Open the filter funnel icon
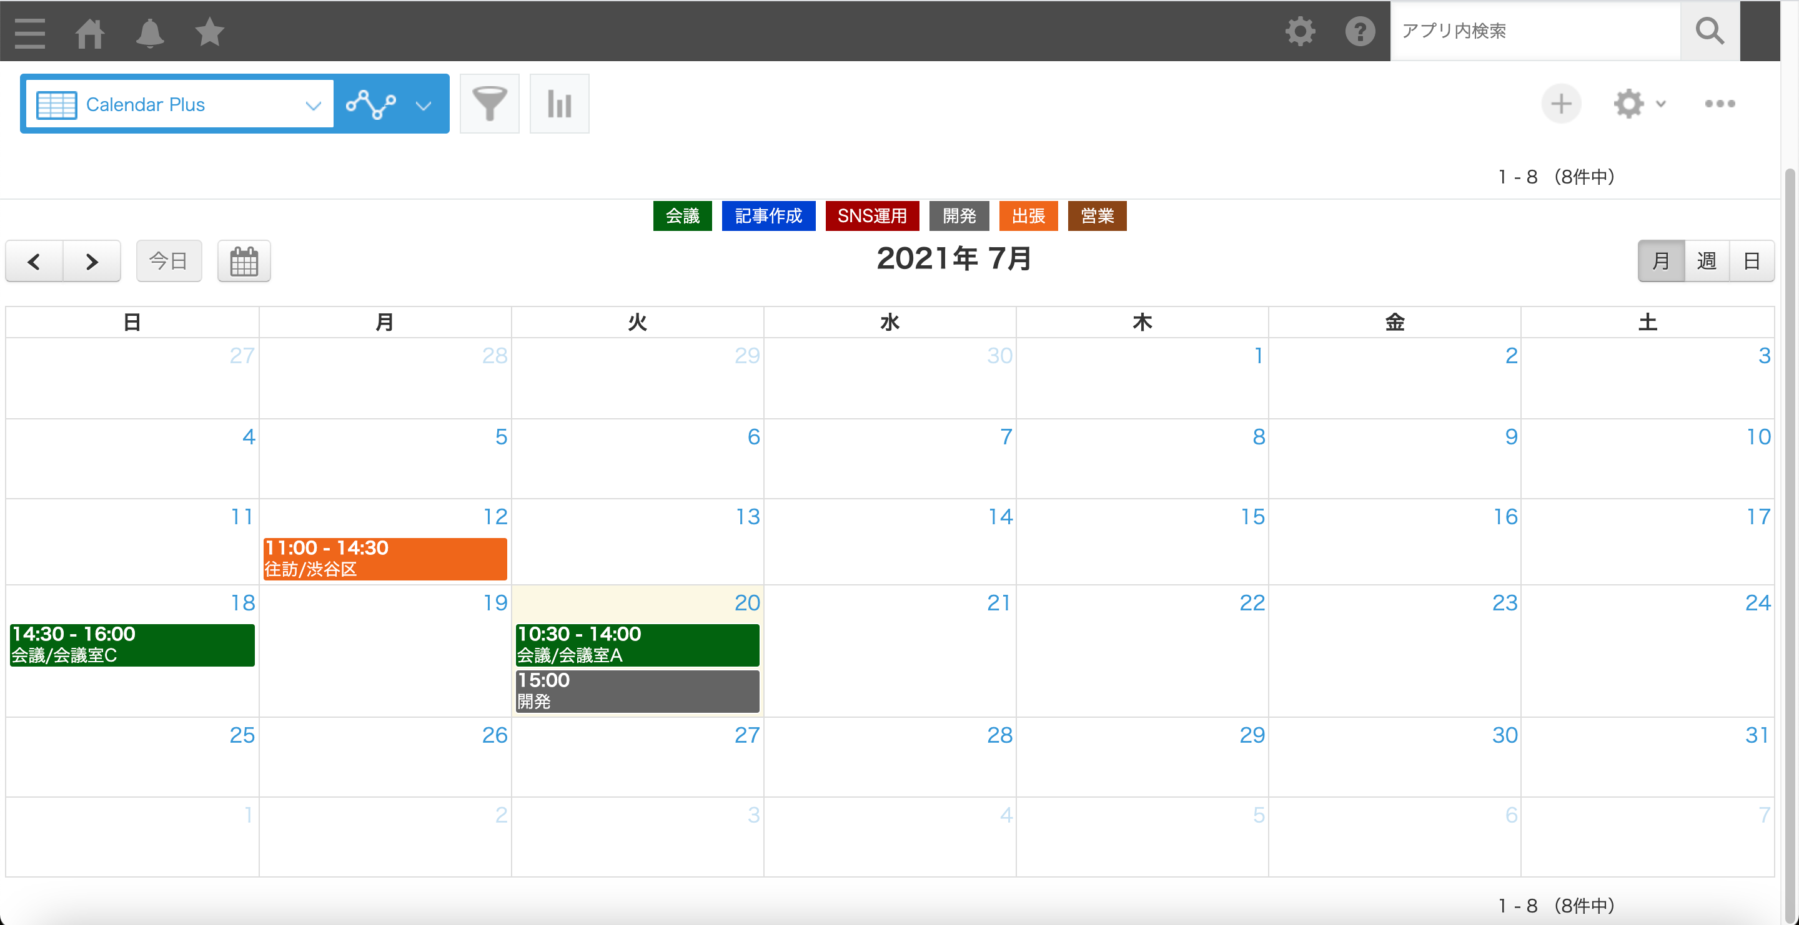 coord(490,104)
